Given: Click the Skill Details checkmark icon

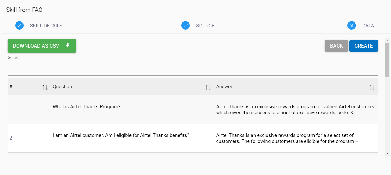Looking at the screenshot, I should coord(19,26).
